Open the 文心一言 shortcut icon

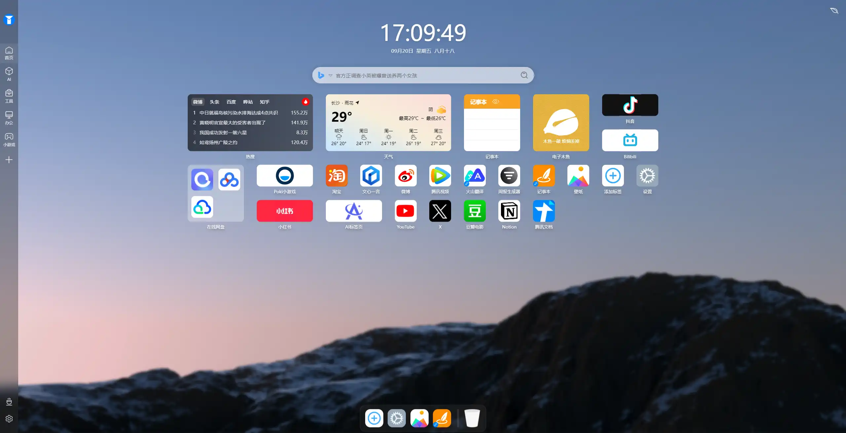pos(371,176)
